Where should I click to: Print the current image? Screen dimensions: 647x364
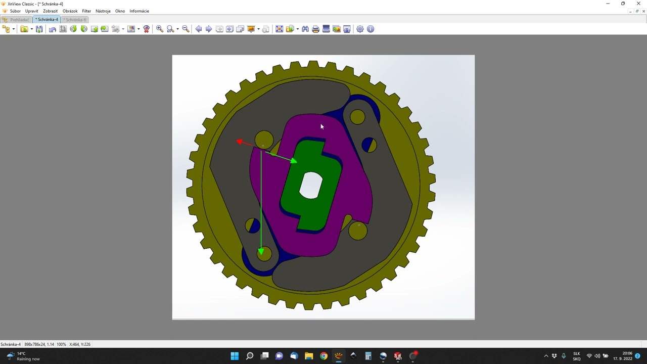315,29
